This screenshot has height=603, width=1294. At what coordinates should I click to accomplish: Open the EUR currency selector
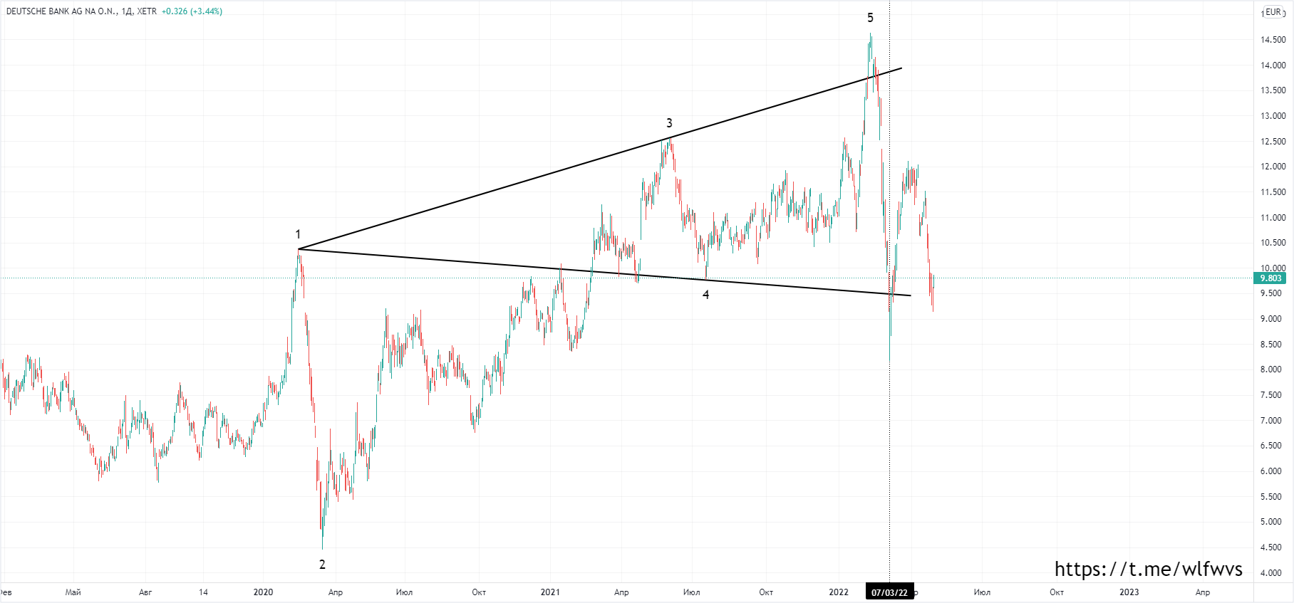(1273, 12)
